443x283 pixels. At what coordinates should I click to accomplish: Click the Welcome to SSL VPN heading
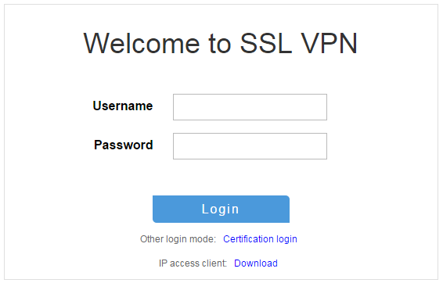pyautogui.click(x=221, y=43)
